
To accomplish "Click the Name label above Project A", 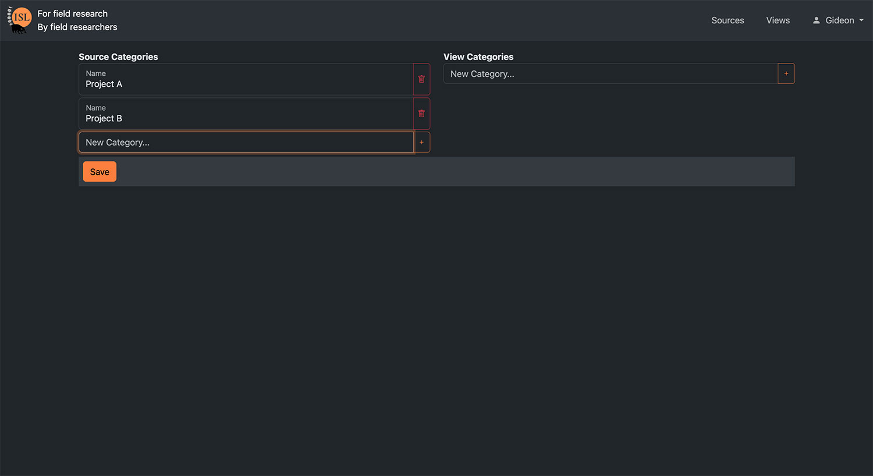I will pos(96,73).
